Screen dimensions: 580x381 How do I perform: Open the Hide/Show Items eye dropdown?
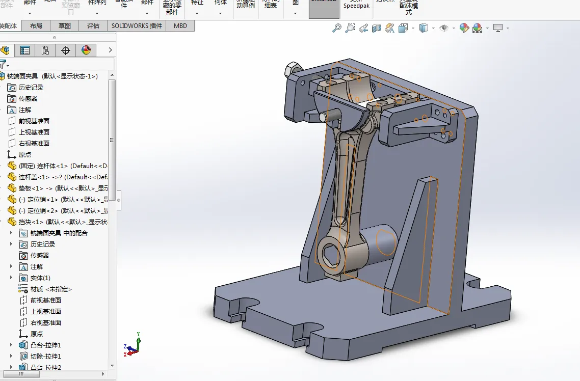tap(453, 29)
